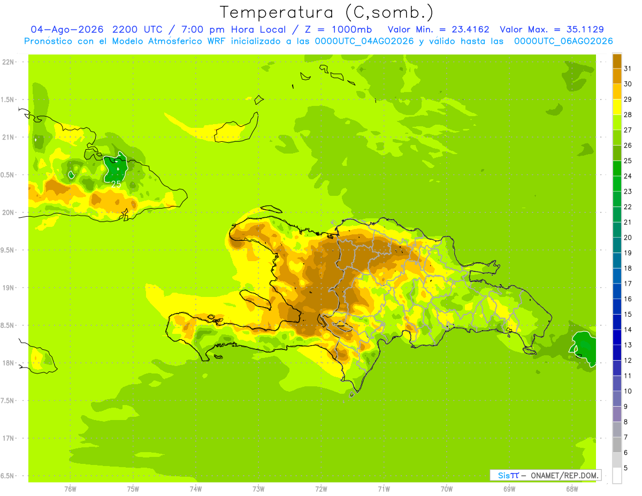Click the "72W" longitude label
642x496 pixels.
click(x=321, y=489)
